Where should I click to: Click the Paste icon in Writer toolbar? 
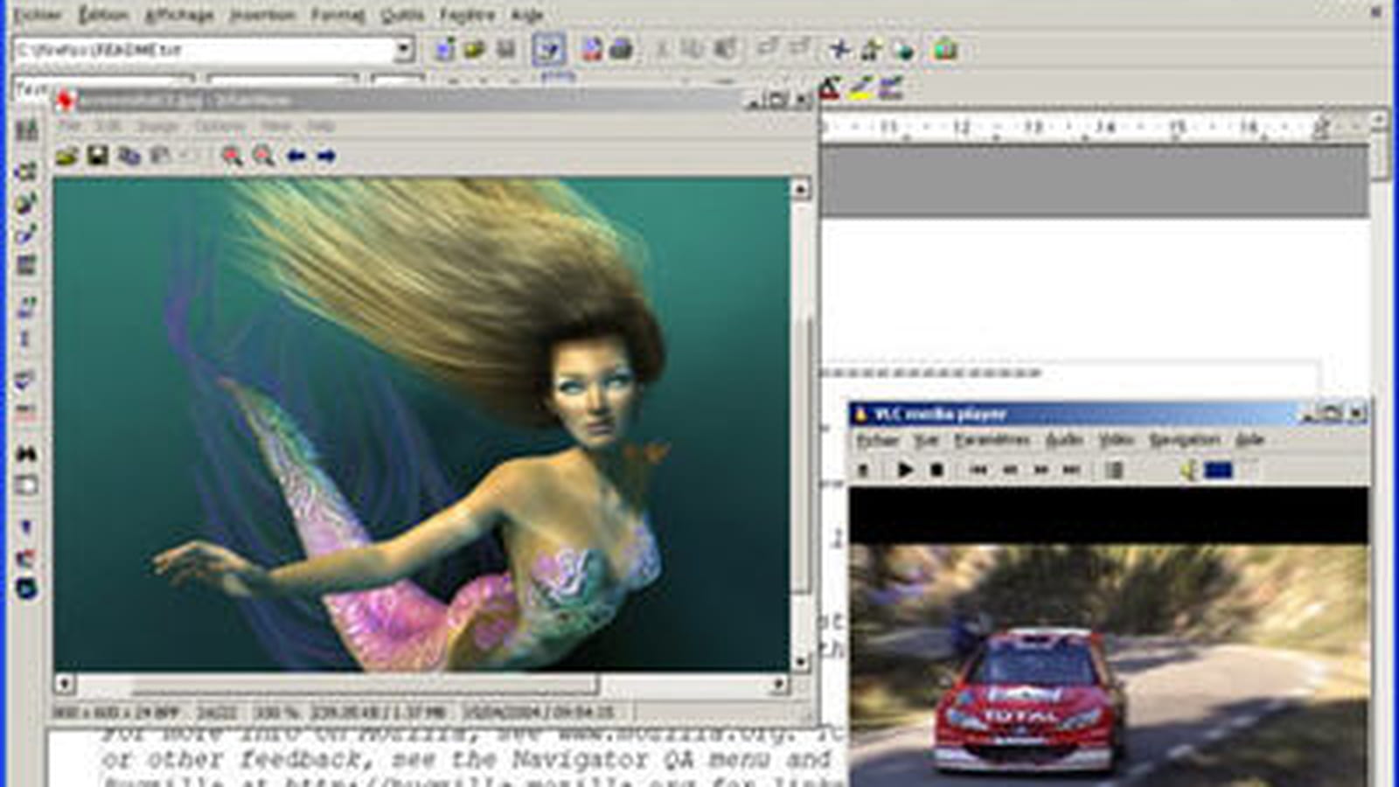click(x=725, y=49)
